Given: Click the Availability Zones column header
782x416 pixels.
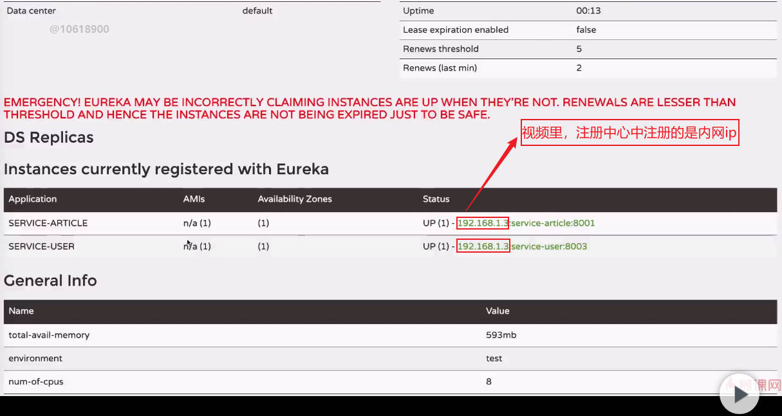Looking at the screenshot, I should tap(295, 199).
